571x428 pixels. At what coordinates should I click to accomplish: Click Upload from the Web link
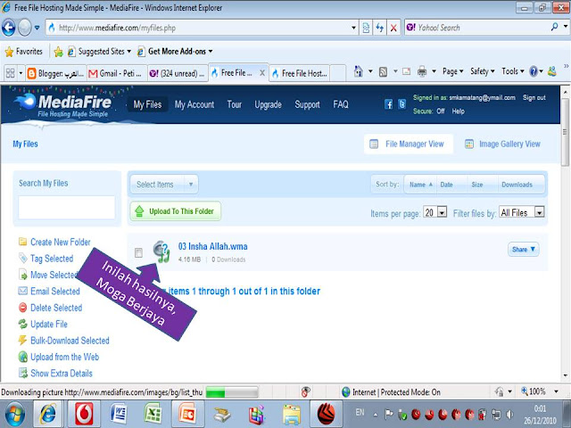[x=64, y=357]
